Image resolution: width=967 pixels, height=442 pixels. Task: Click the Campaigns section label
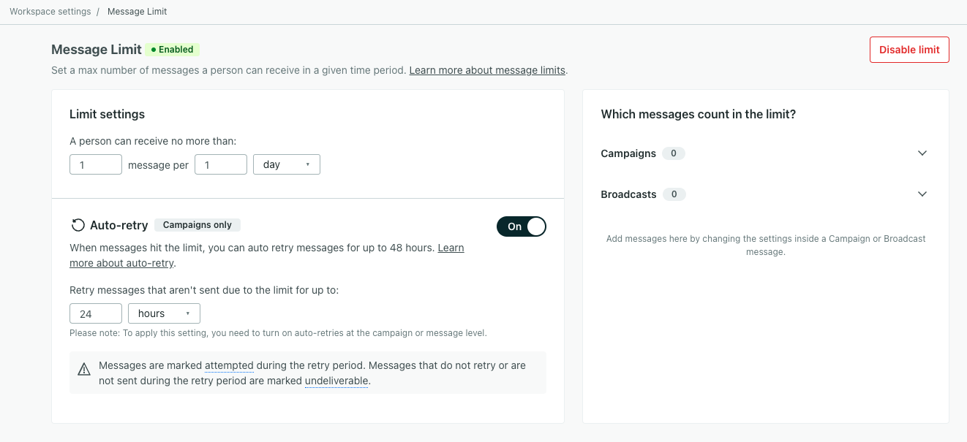point(628,153)
